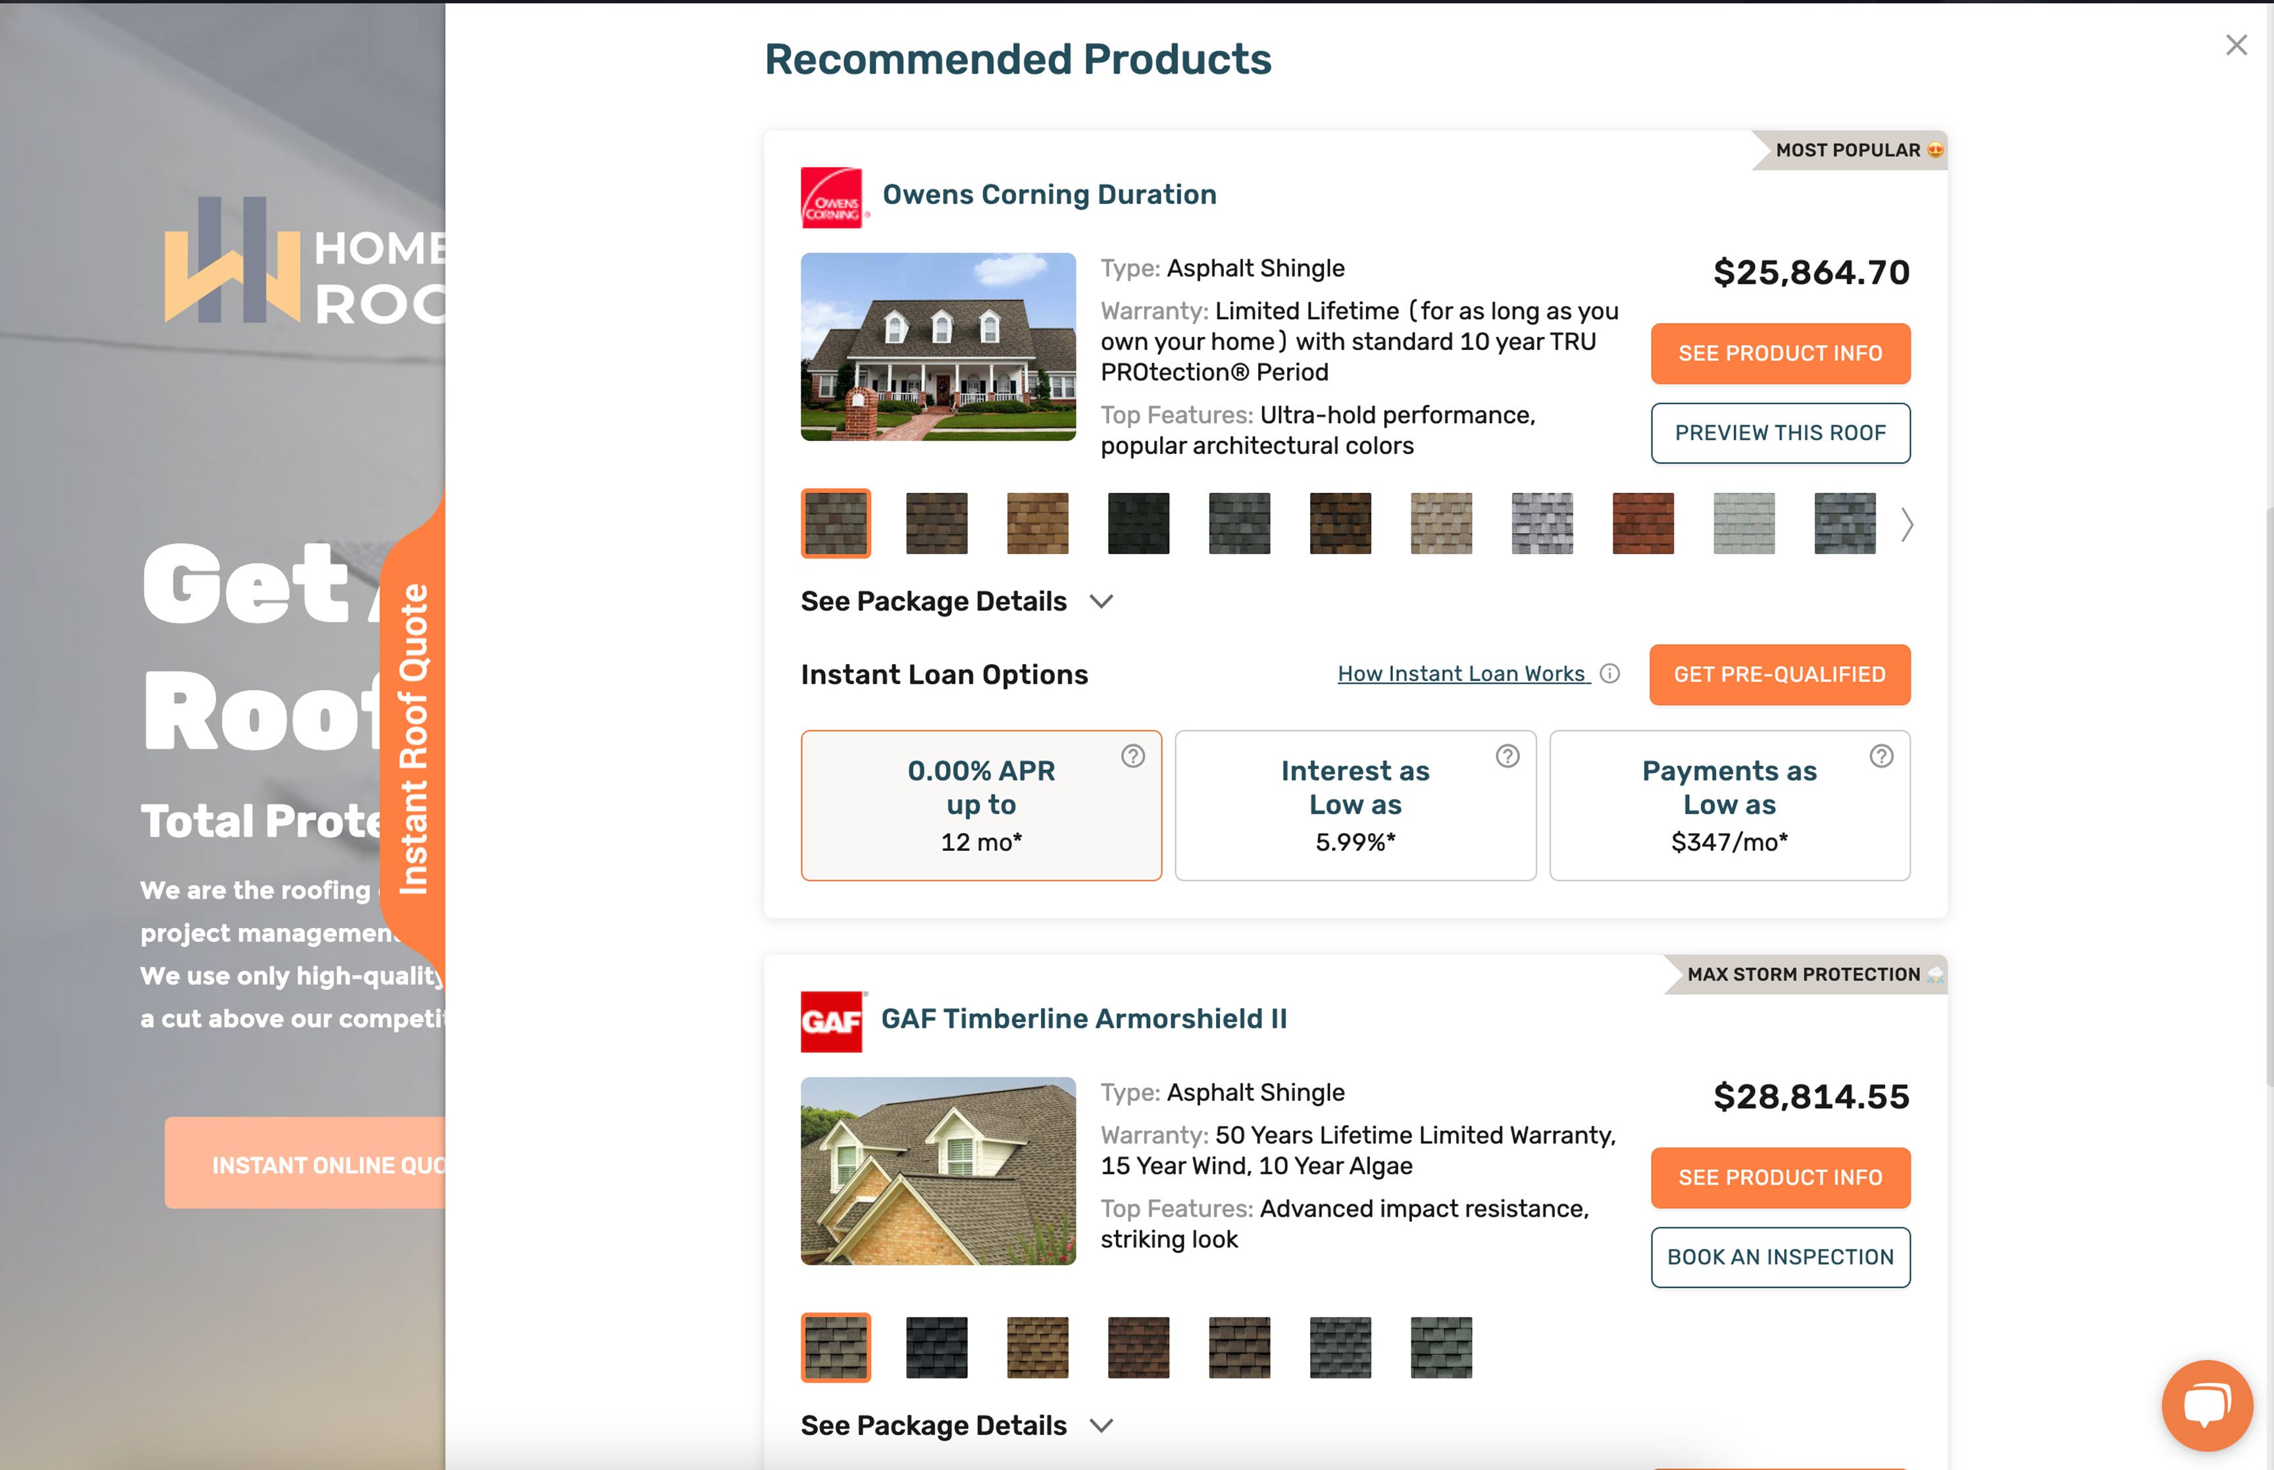Click the help icon on 0.00% APR option
Viewport: 2274px width, 1470px height.
[x=1132, y=757]
